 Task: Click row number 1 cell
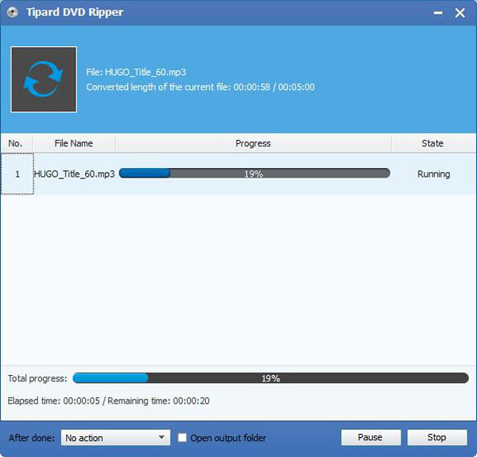coord(17,174)
